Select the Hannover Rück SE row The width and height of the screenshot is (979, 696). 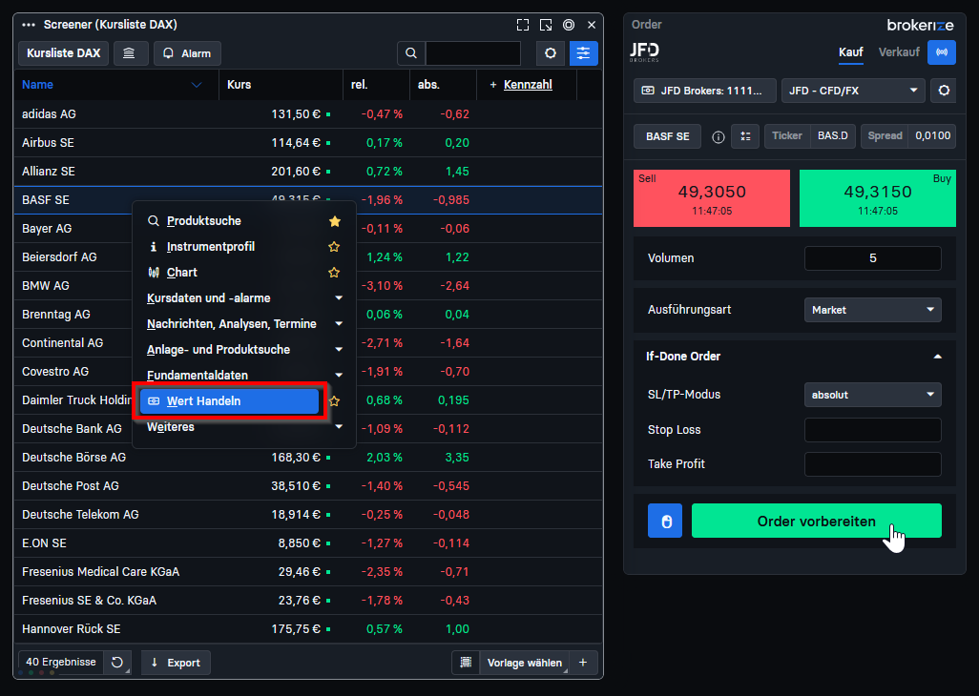tap(308, 629)
